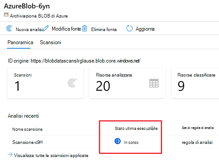Click the Analisi recenti heading
Image resolution: width=219 pixels, height=164 pixels.
tap(23, 116)
